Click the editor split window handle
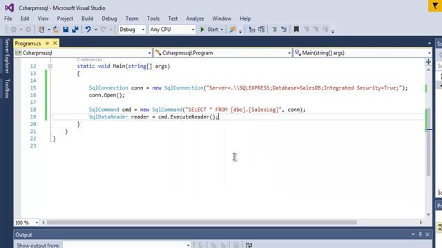442x248 pixels. 428,62
